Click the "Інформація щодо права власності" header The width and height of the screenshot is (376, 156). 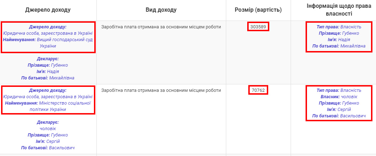coord(334,10)
